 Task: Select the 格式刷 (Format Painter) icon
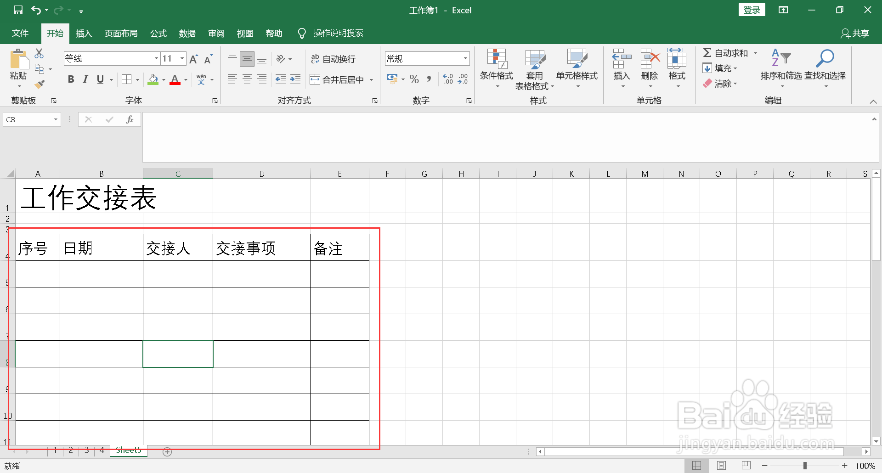(x=40, y=84)
